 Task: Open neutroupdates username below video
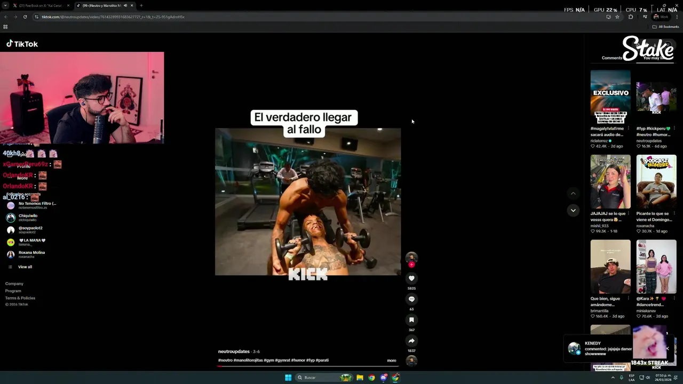[234, 351]
